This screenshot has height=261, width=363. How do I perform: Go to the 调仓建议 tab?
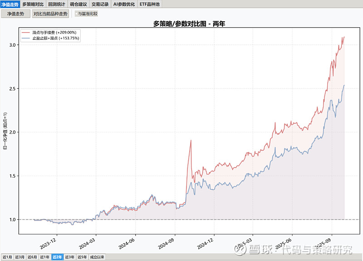(x=78, y=4)
